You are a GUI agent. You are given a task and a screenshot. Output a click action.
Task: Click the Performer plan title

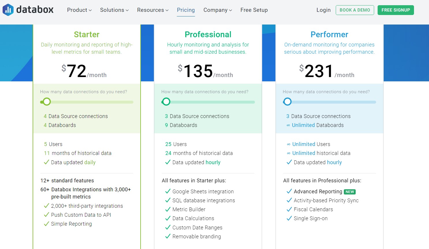329,35
